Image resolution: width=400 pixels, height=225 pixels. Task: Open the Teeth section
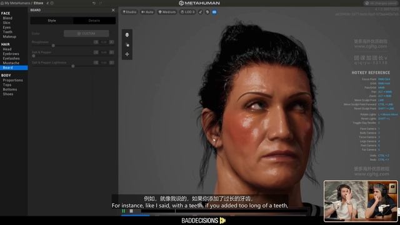pos(7,32)
